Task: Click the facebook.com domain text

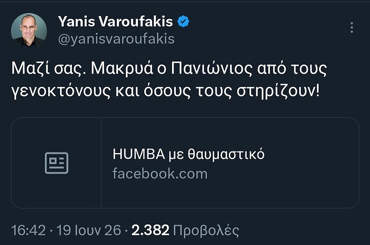Action: pos(160,174)
